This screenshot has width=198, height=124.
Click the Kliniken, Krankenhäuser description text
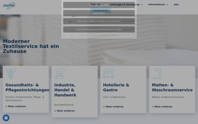25,99
